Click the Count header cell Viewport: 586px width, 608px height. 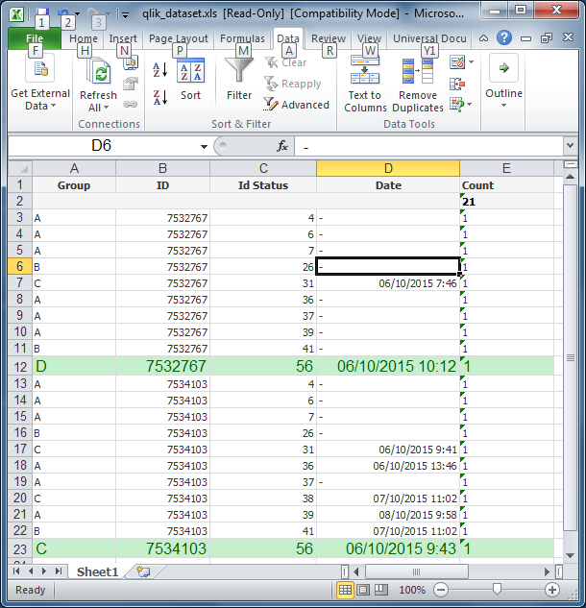tap(506, 185)
